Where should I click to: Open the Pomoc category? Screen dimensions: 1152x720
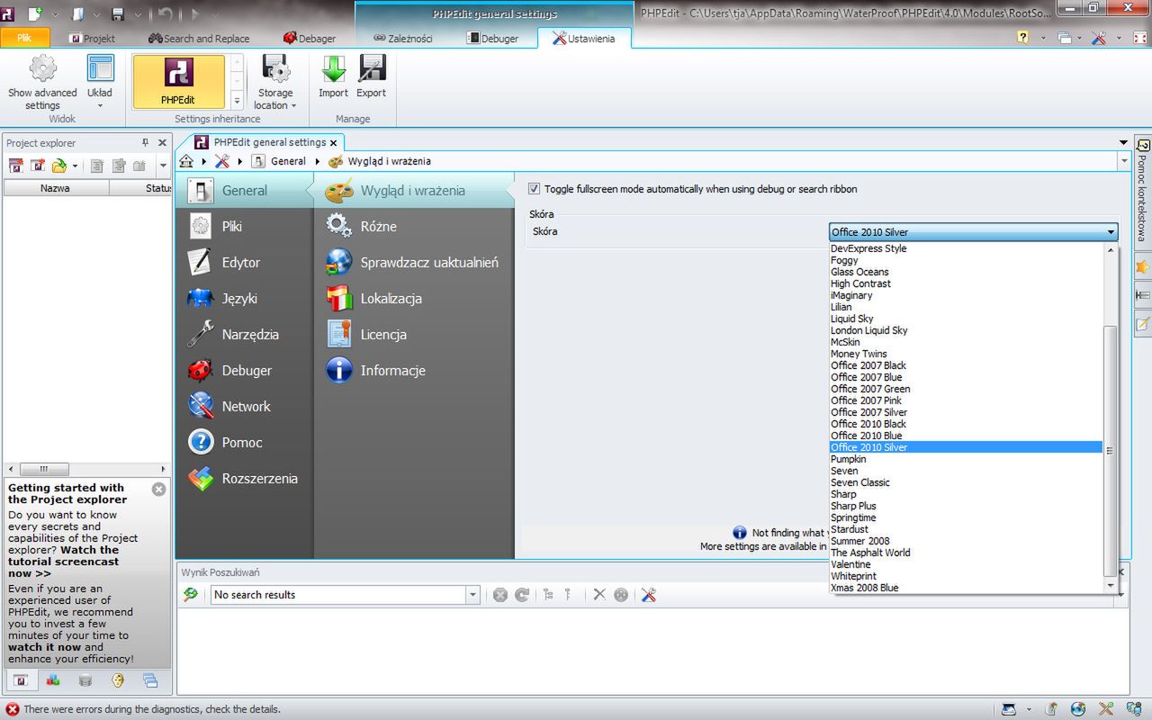[x=244, y=442]
